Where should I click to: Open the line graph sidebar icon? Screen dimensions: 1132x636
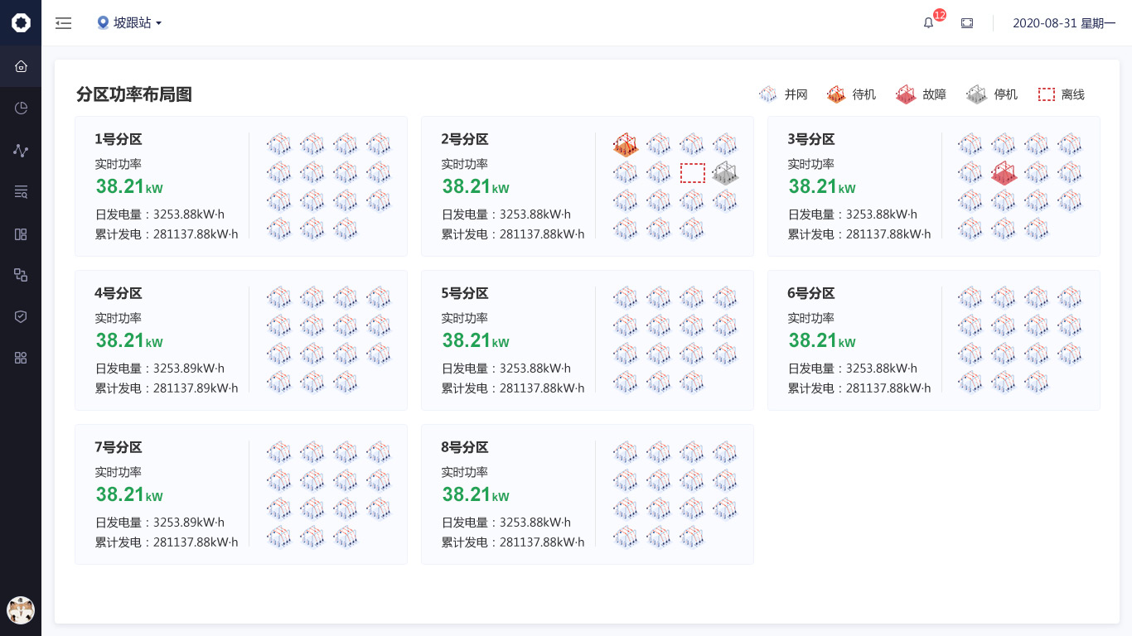[x=21, y=150]
